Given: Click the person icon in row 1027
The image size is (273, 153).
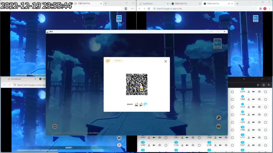Looking at the screenshot, I should pyautogui.click(x=249, y=145).
